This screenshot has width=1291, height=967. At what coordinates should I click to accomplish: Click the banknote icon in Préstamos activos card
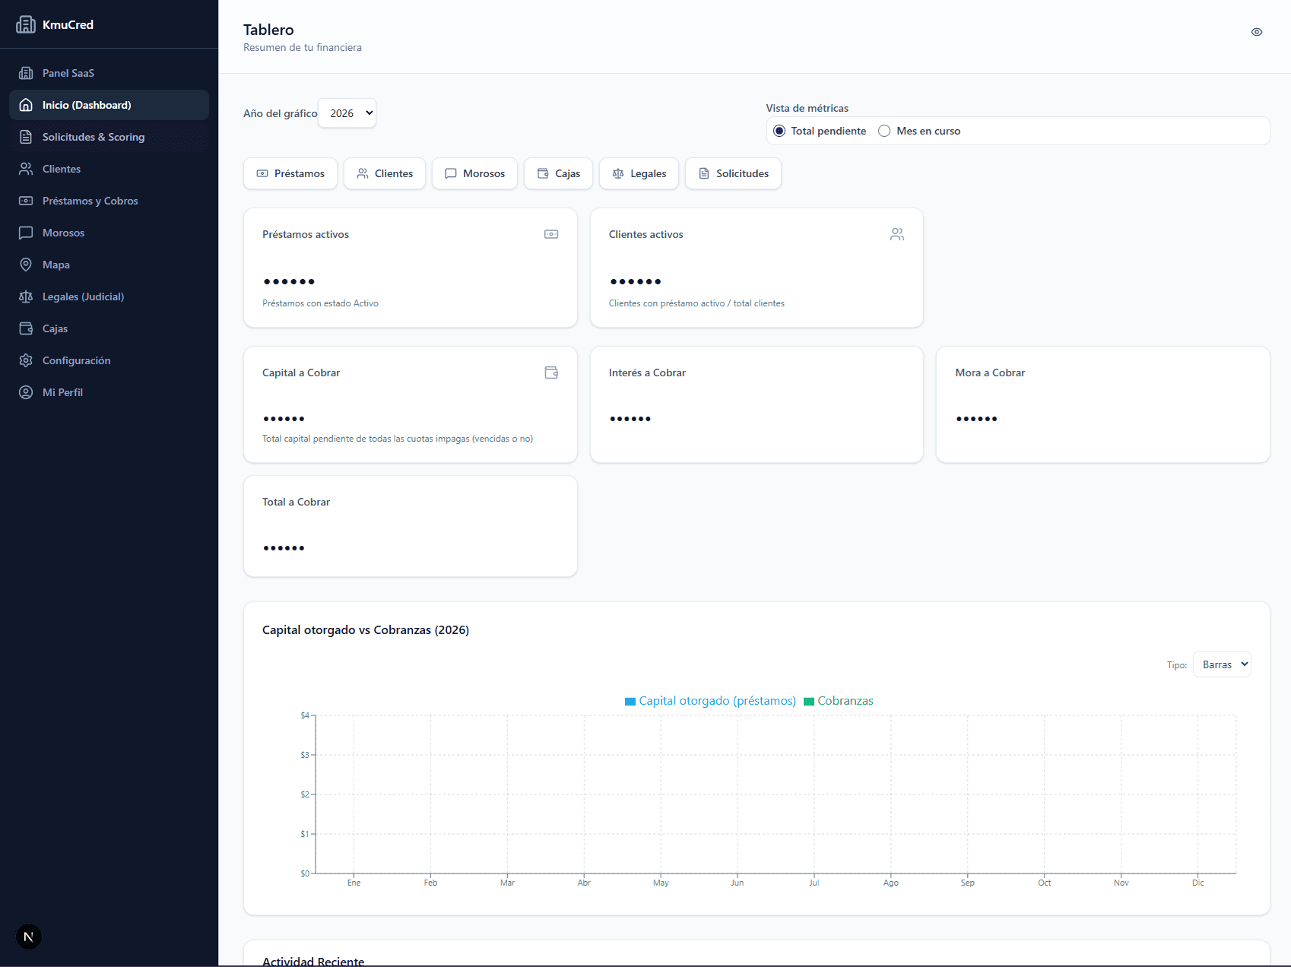pyautogui.click(x=551, y=234)
